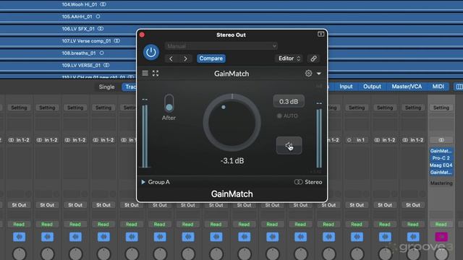Image resolution: width=463 pixels, height=260 pixels.
Task: Expand Group A with the triangle
Action: pos(143,182)
